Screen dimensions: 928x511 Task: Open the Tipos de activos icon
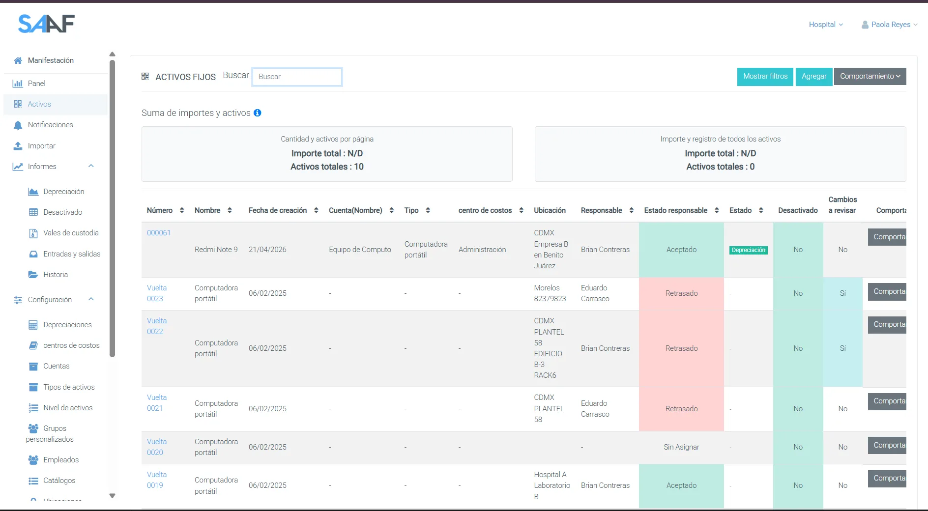pyautogui.click(x=33, y=387)
